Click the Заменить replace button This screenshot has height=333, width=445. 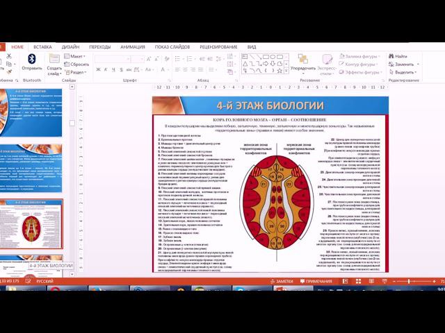[x=403, y=65]
